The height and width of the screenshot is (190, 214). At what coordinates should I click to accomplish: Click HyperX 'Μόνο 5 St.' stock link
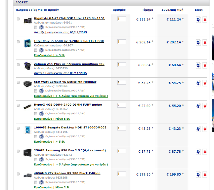[52, 119]
